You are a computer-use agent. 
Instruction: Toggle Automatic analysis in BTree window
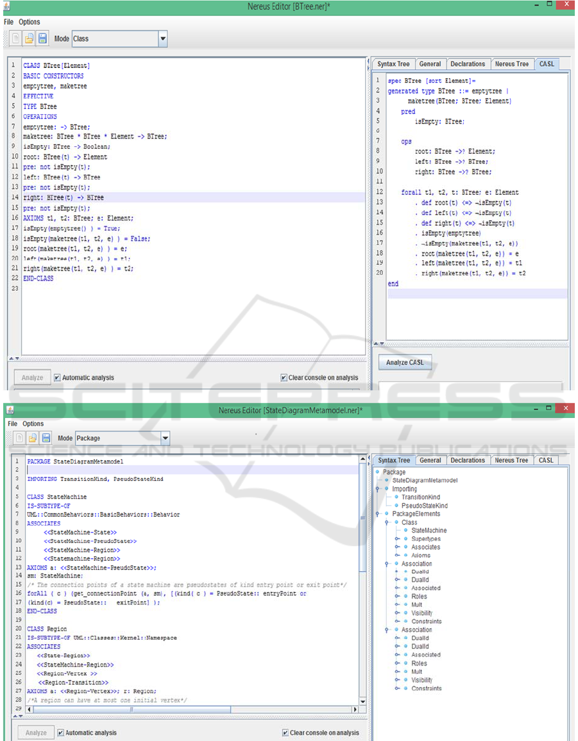tap(58, 378)
